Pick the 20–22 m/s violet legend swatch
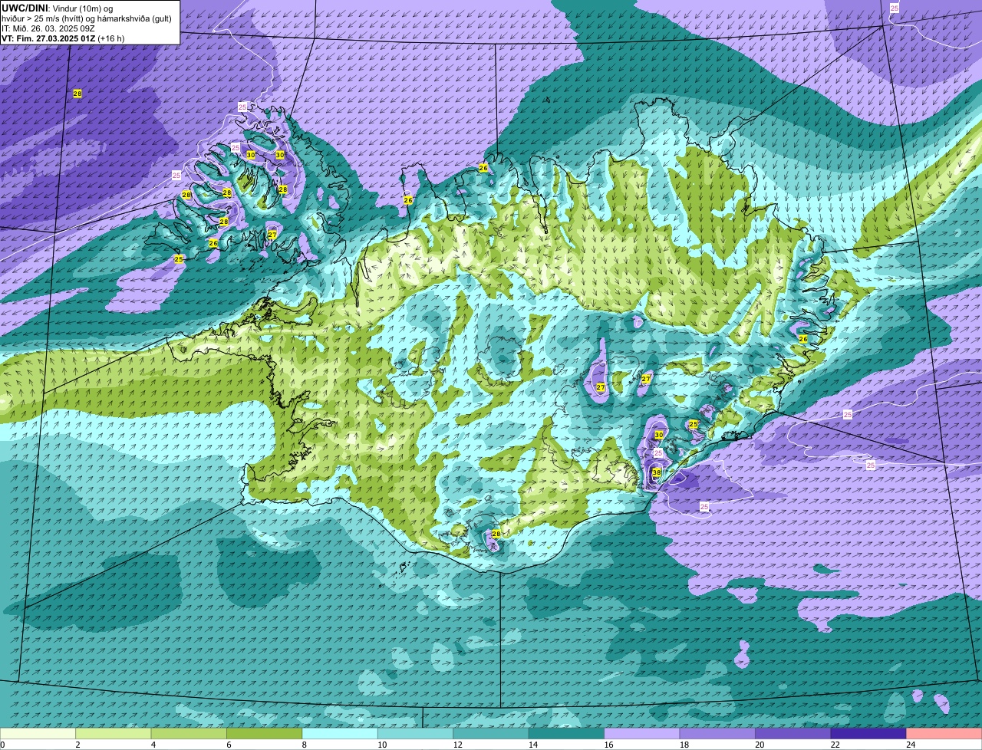Screen dimensions: 982x750 click(793, 733)
